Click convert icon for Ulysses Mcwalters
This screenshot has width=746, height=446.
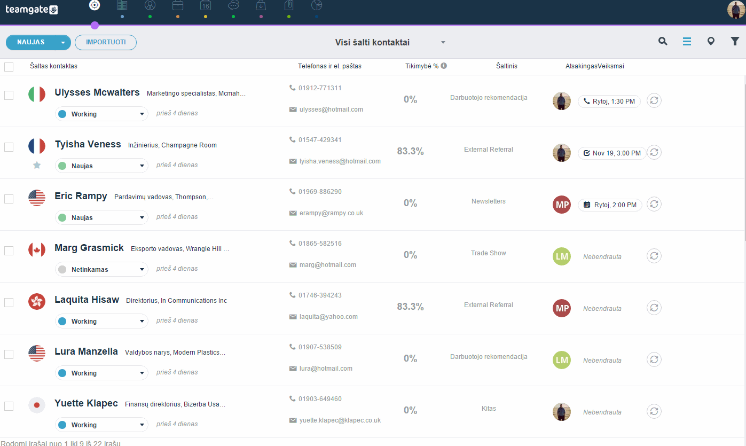[x=654, y=100]
